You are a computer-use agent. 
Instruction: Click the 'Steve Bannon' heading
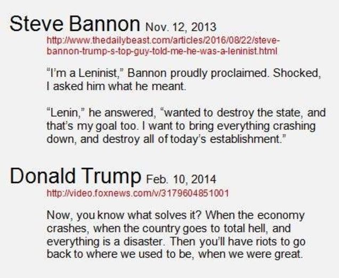coord(75,23)
